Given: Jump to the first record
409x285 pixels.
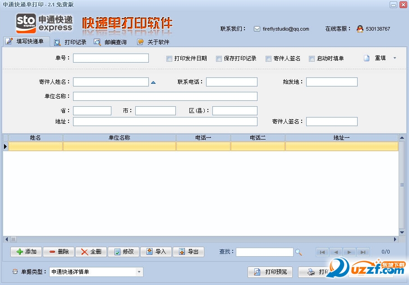Looking at the screenshot, I should (322, 252).
